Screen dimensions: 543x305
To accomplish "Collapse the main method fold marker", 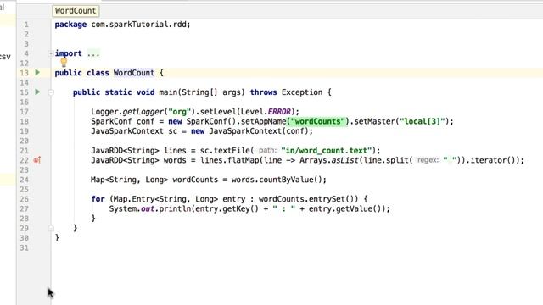I will (51, 92).
